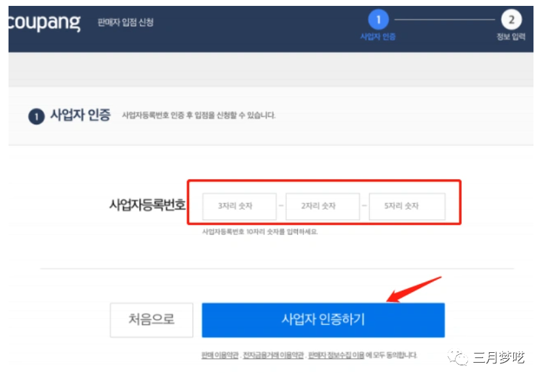542x381 pixels.
Task: Click the numbered 1 badge beside 사업자 인증 heading
Action: point(36,117)
